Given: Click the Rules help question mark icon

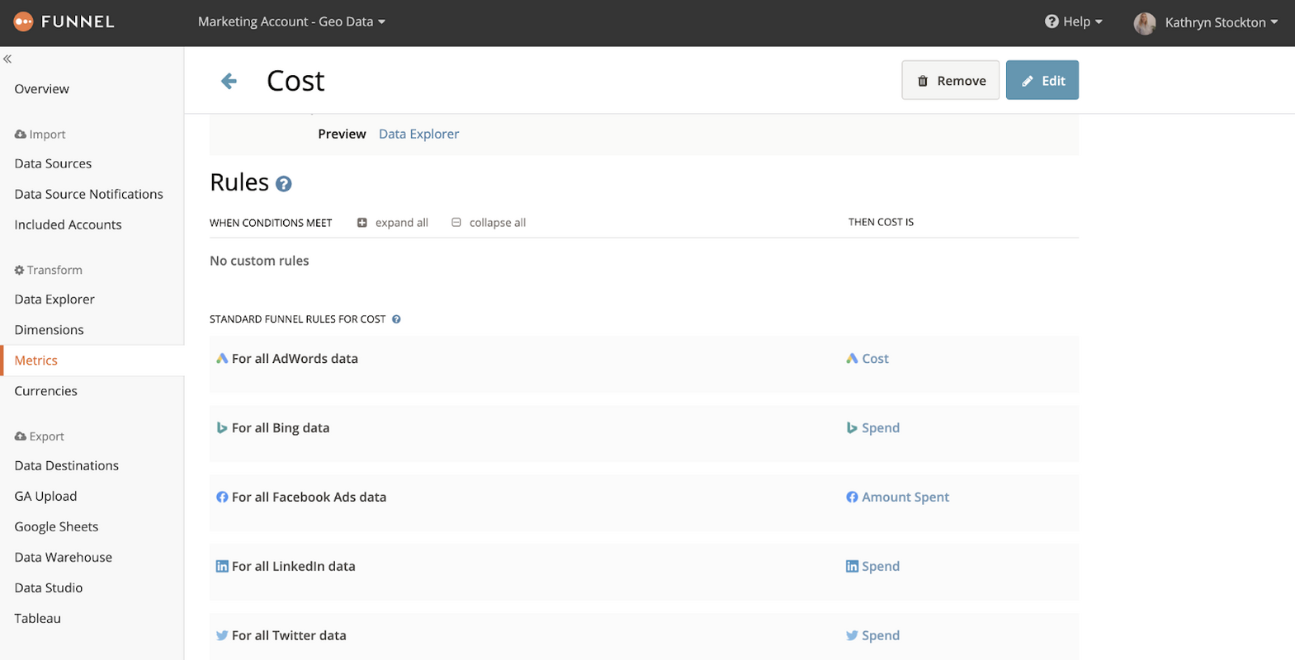Looking at the screenshot, I should click(284, 184).
